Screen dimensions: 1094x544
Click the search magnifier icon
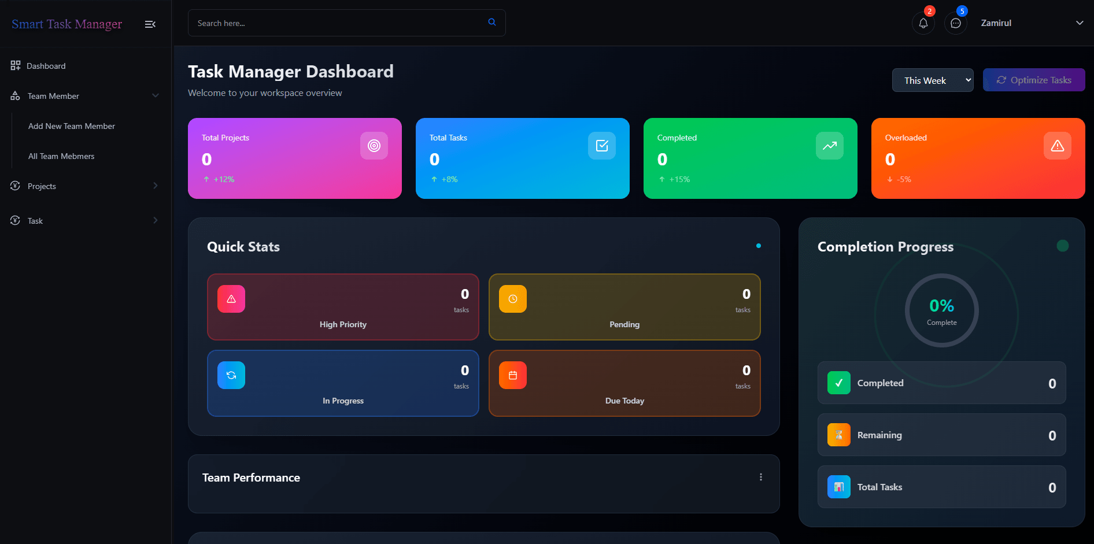pyautogui.click(x=491, y=22)
